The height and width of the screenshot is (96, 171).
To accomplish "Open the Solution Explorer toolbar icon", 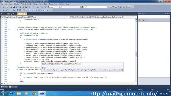I will [110, 7].
